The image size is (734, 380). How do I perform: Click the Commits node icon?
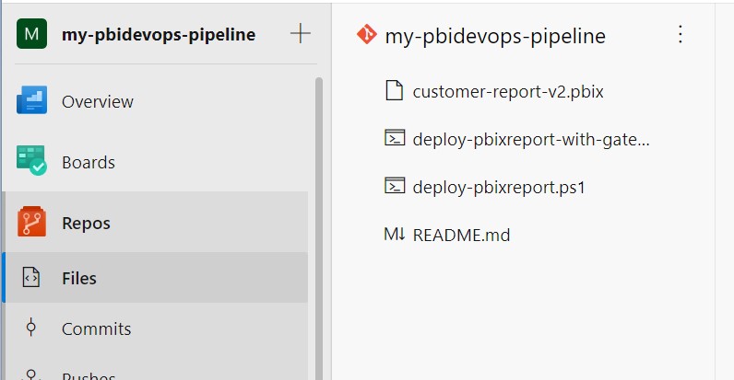(x=31, y=328)
